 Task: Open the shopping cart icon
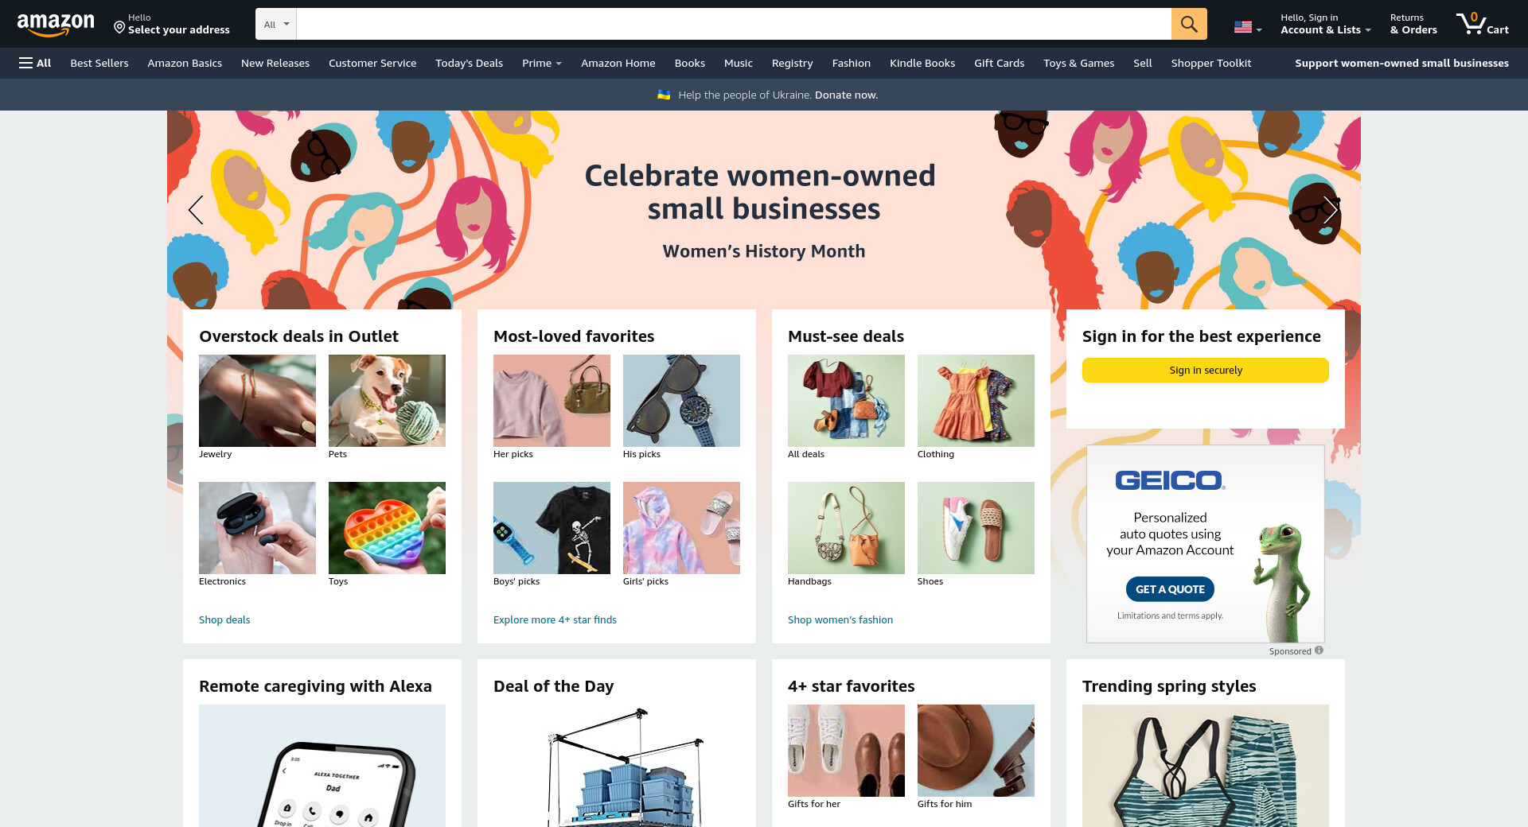(1482, 24)
